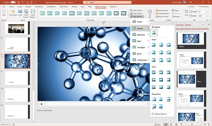Click the Poster Frame icon
This screenshot has width=212, height=126.
26,12
